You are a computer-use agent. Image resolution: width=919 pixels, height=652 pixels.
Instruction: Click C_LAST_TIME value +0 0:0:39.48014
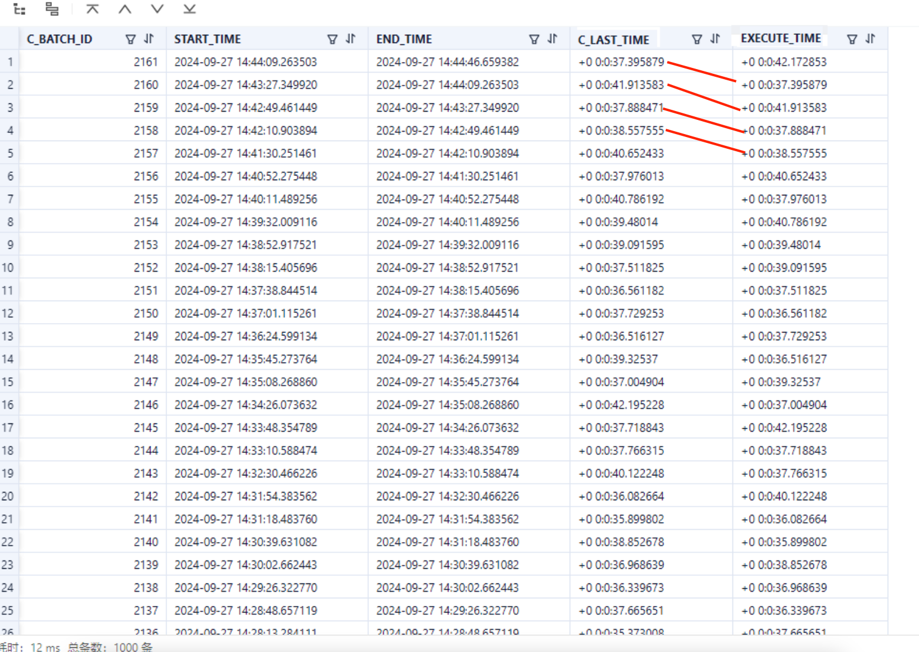click(x=618, y=222)
